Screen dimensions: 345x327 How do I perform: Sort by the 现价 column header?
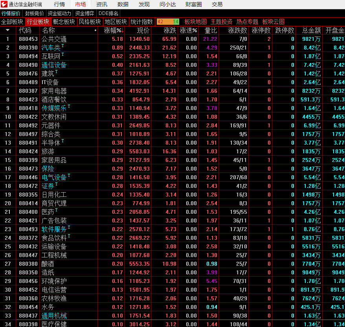143,30
